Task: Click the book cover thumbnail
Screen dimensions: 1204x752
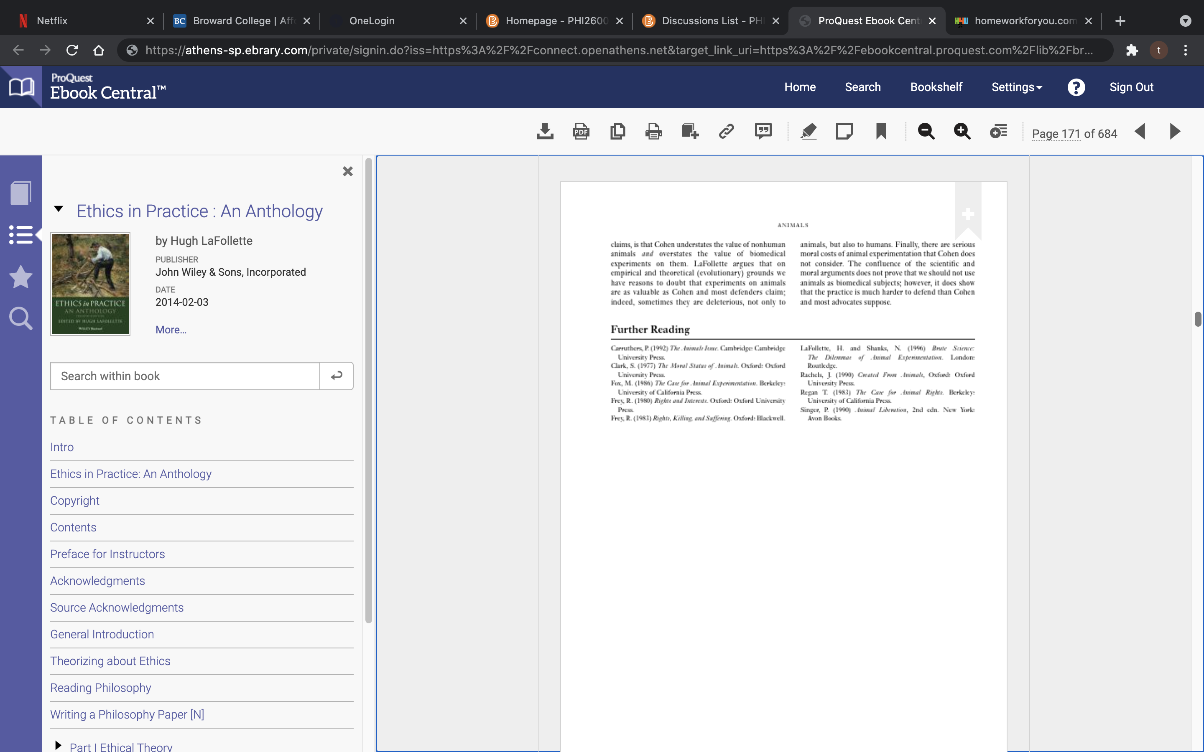Action: [90, 284]
